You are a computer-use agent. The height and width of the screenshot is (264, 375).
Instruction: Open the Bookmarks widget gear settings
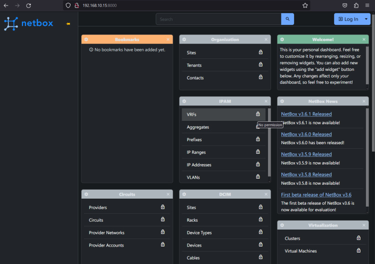[x=86, y=39]
